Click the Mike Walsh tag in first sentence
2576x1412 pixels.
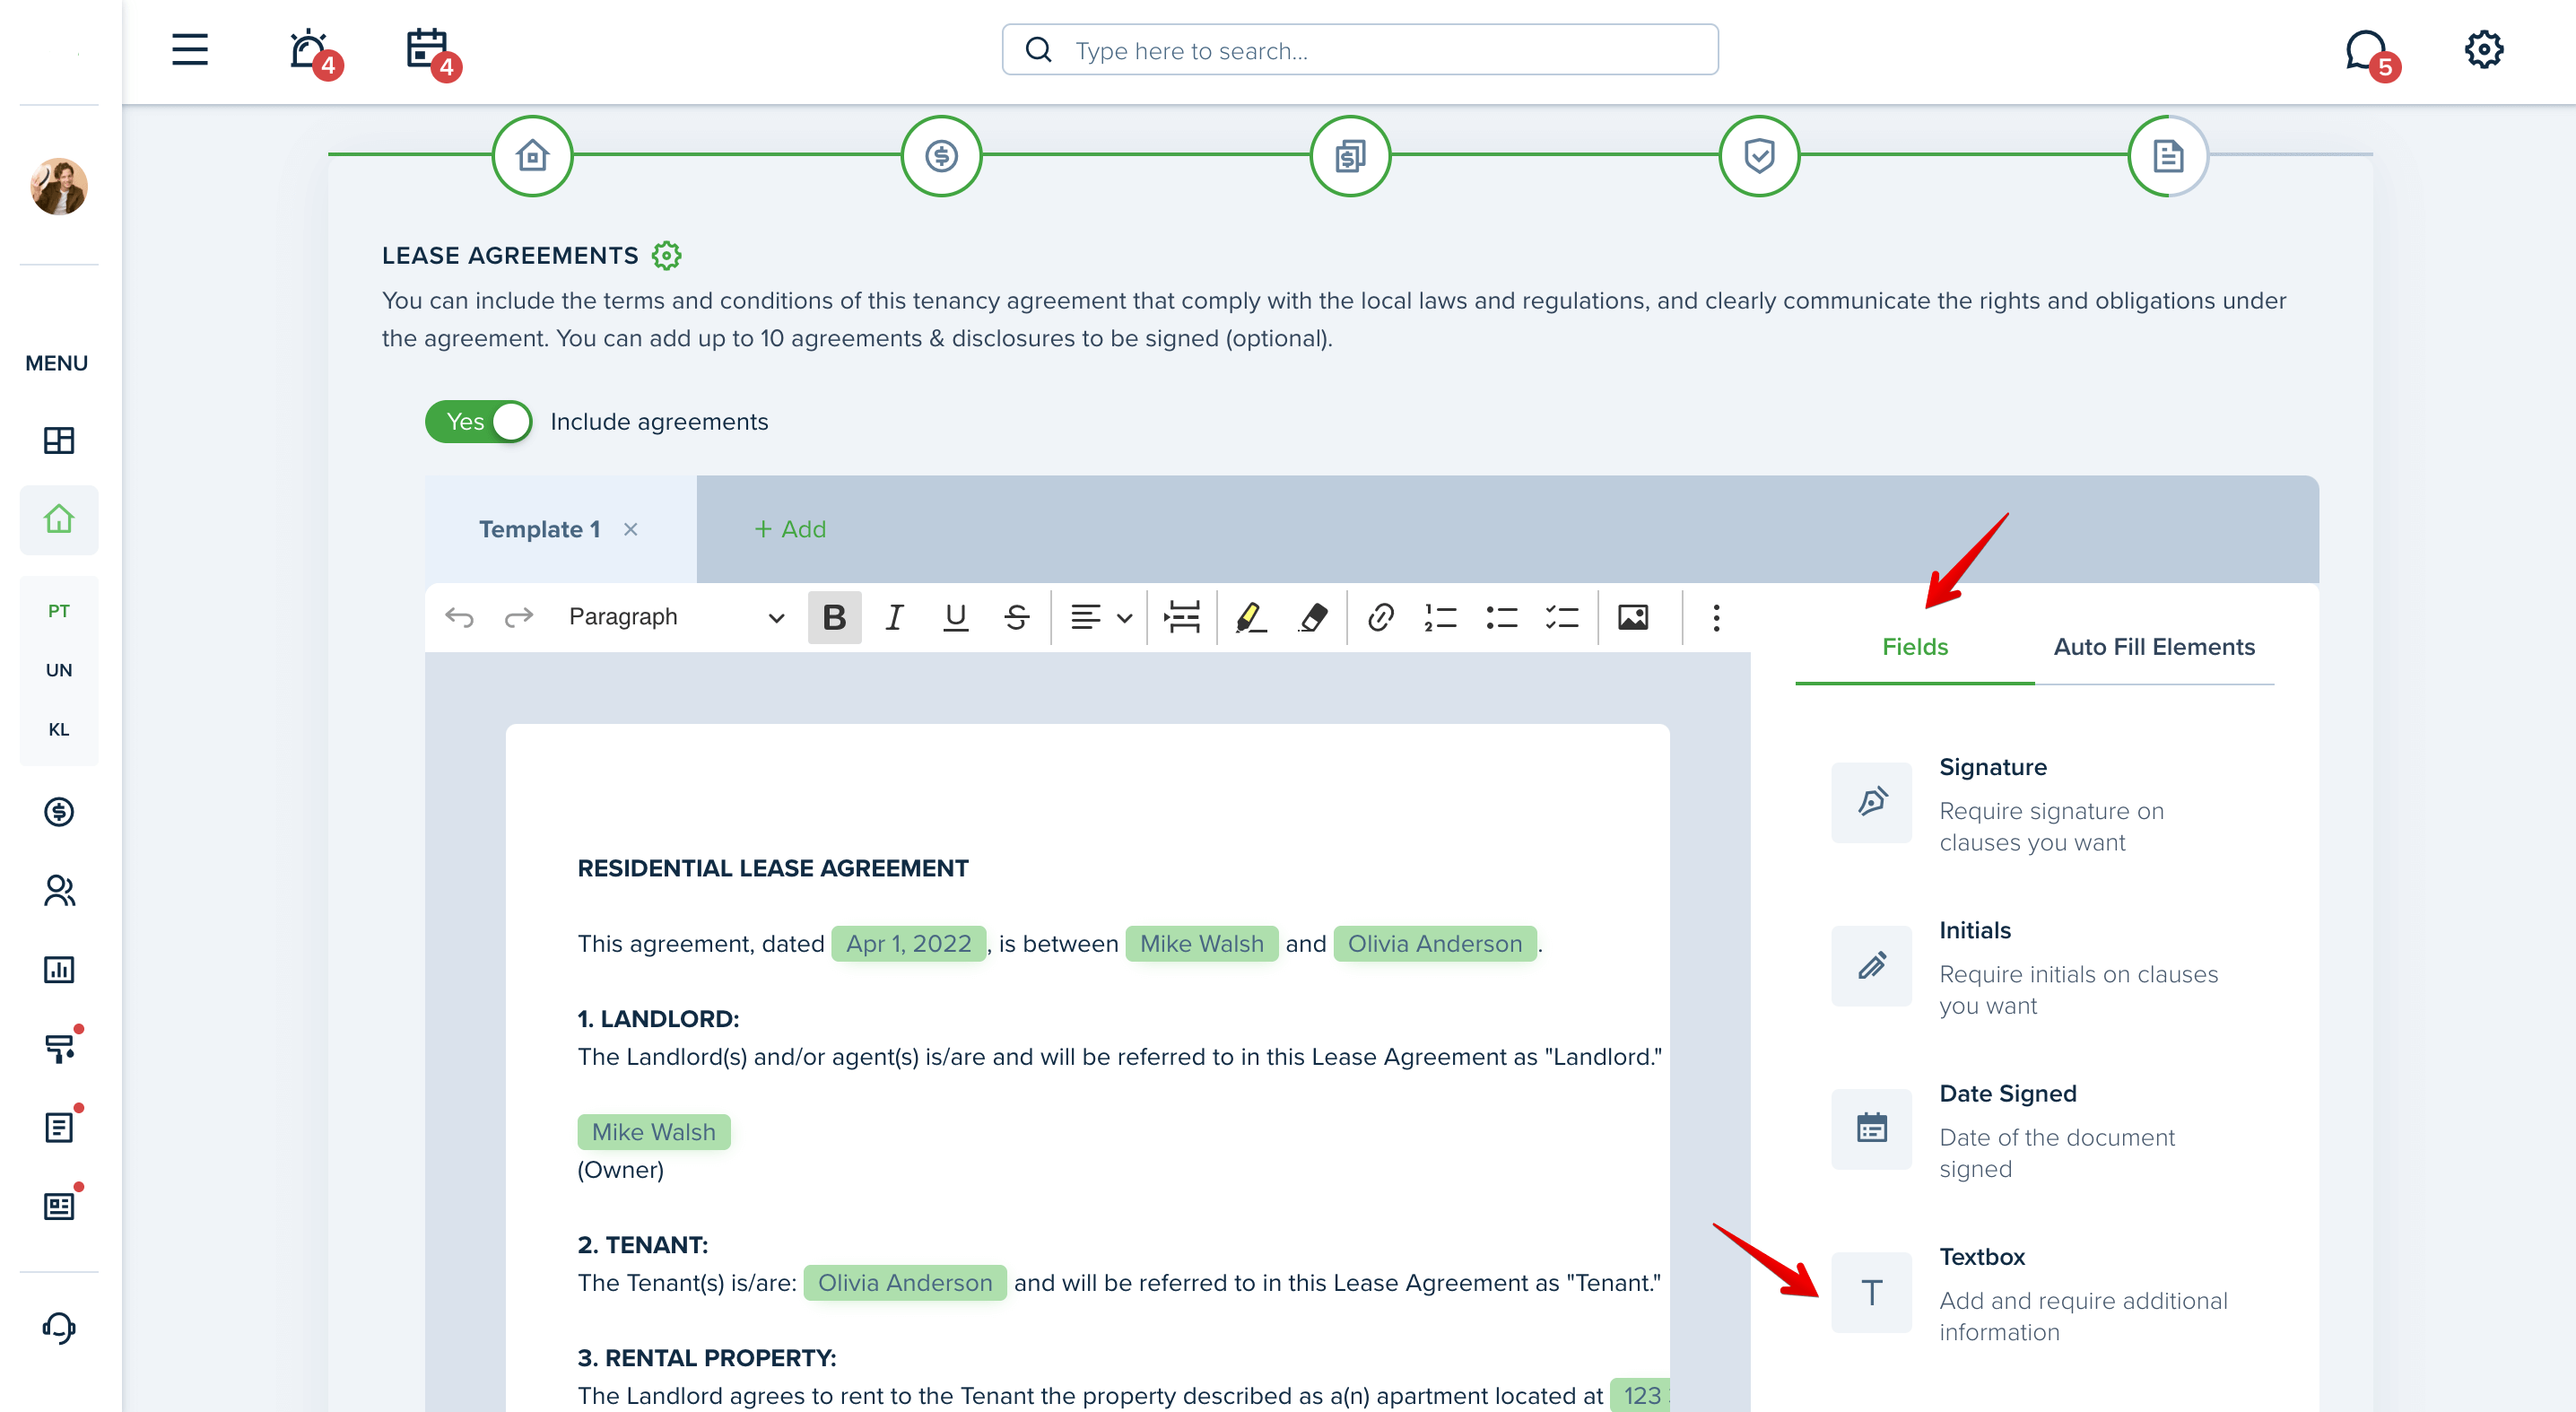click(1201, 944)
